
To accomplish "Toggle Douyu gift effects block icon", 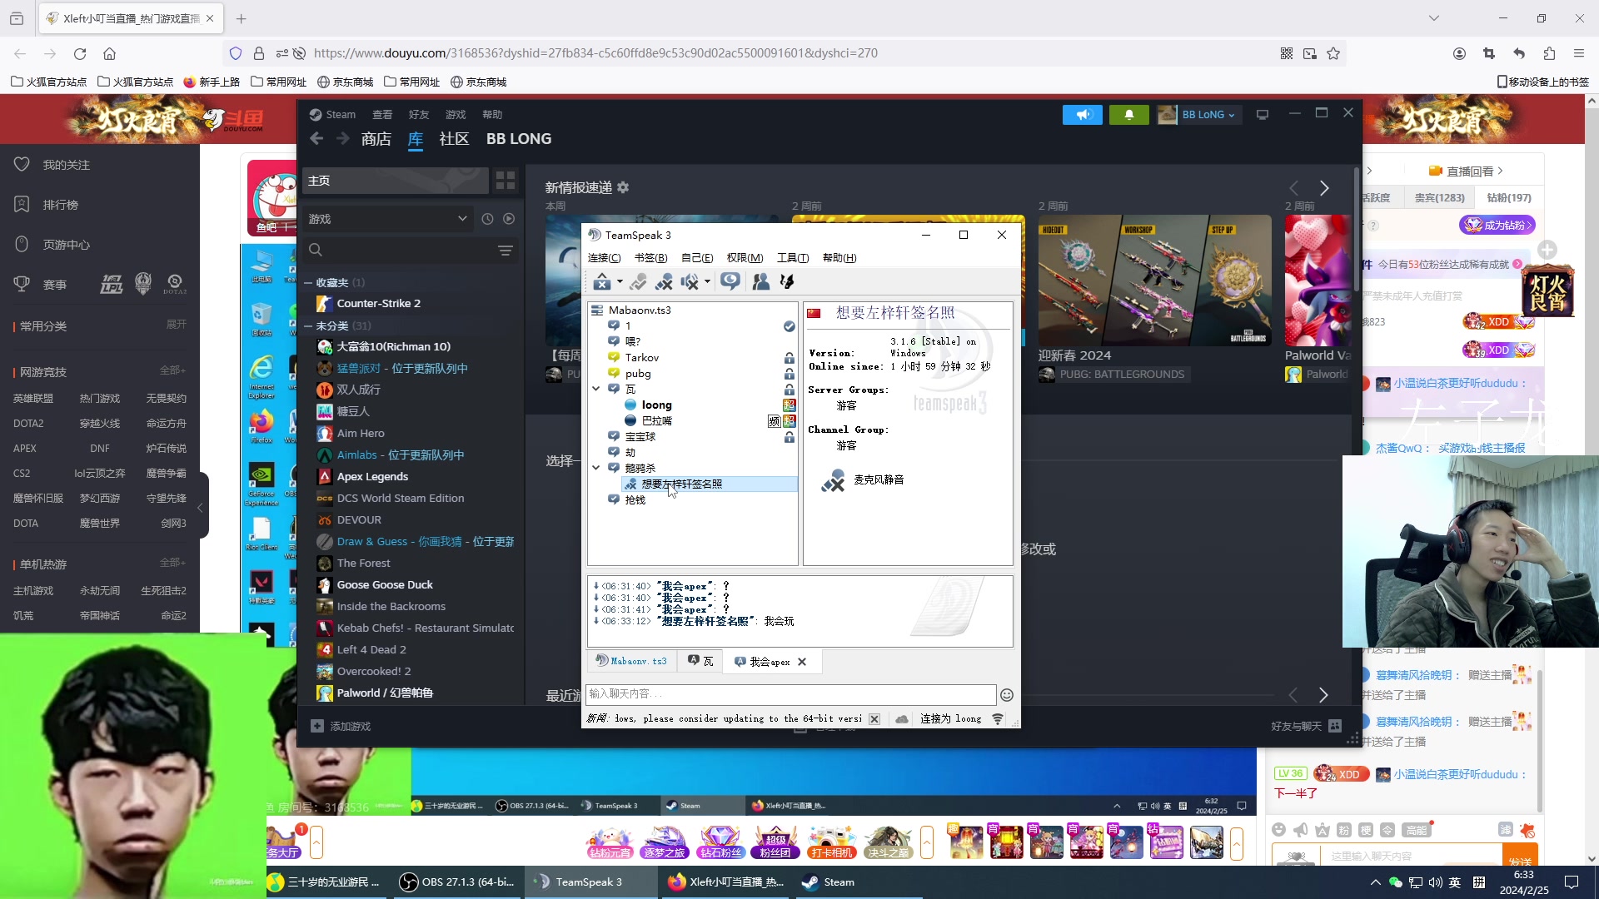I will coord(1527,830).
